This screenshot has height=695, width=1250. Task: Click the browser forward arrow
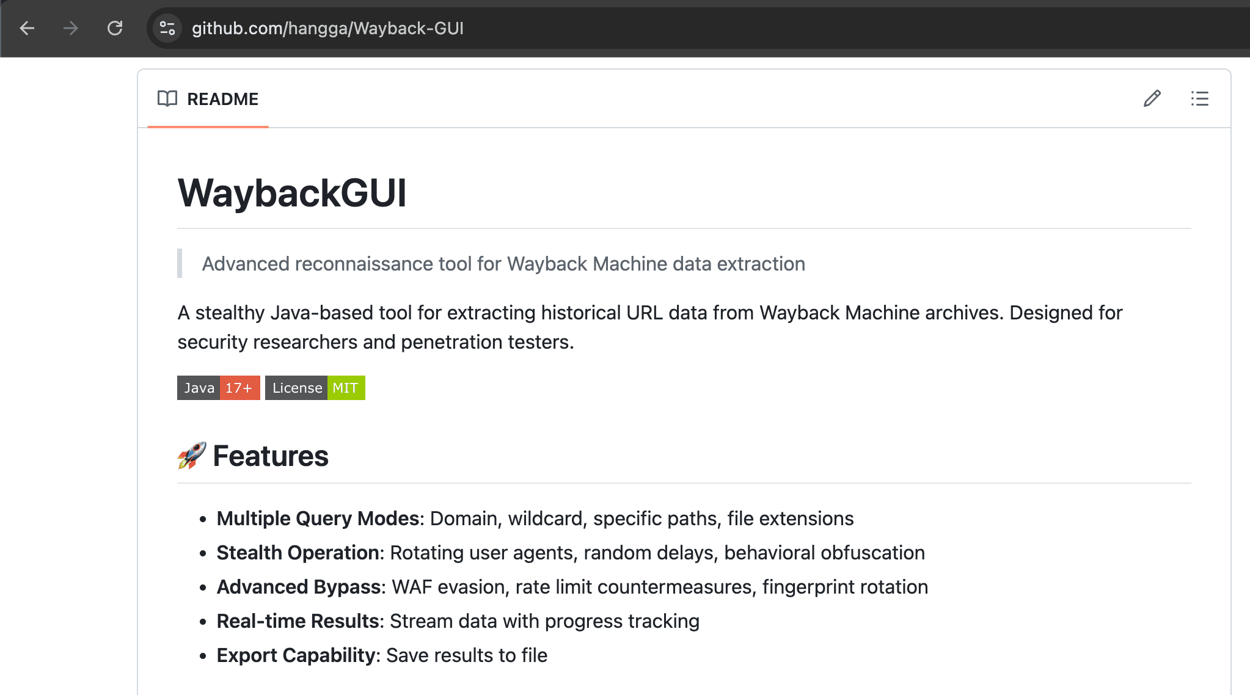click(71, 28)
